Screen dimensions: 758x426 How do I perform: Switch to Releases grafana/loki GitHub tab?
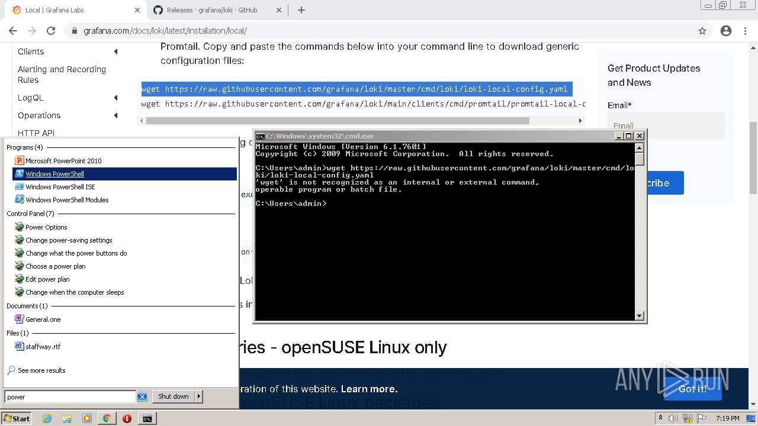tap(211, 10)
